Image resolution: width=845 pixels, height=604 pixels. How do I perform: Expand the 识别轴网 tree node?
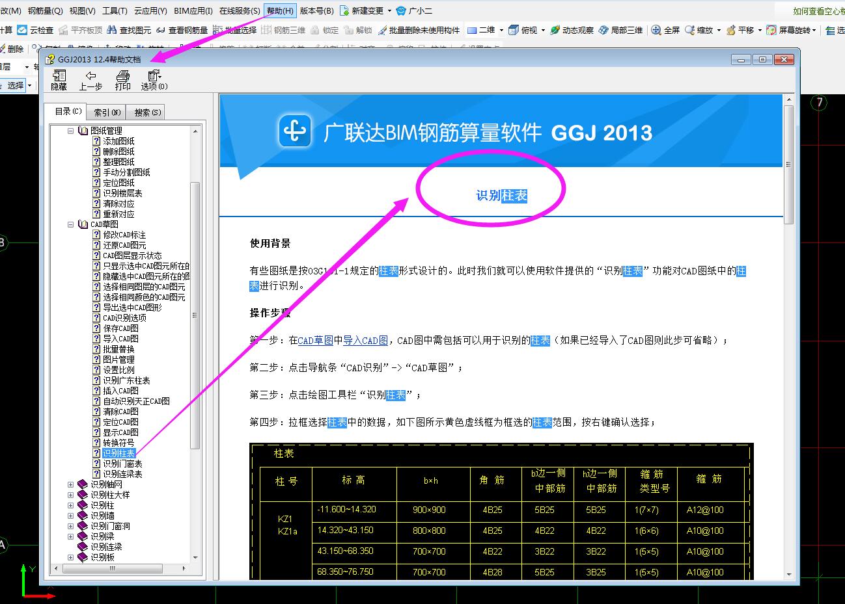coord(71,484)
